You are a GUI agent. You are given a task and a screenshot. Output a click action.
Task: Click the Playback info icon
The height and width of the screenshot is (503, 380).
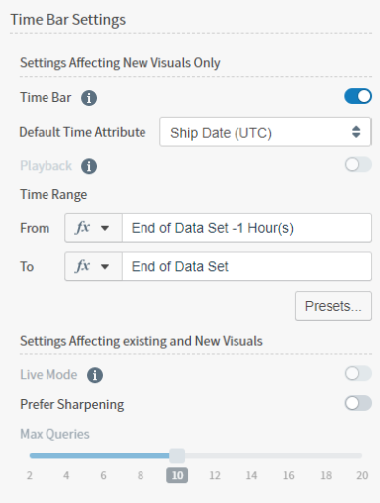(x=89, y=166)
